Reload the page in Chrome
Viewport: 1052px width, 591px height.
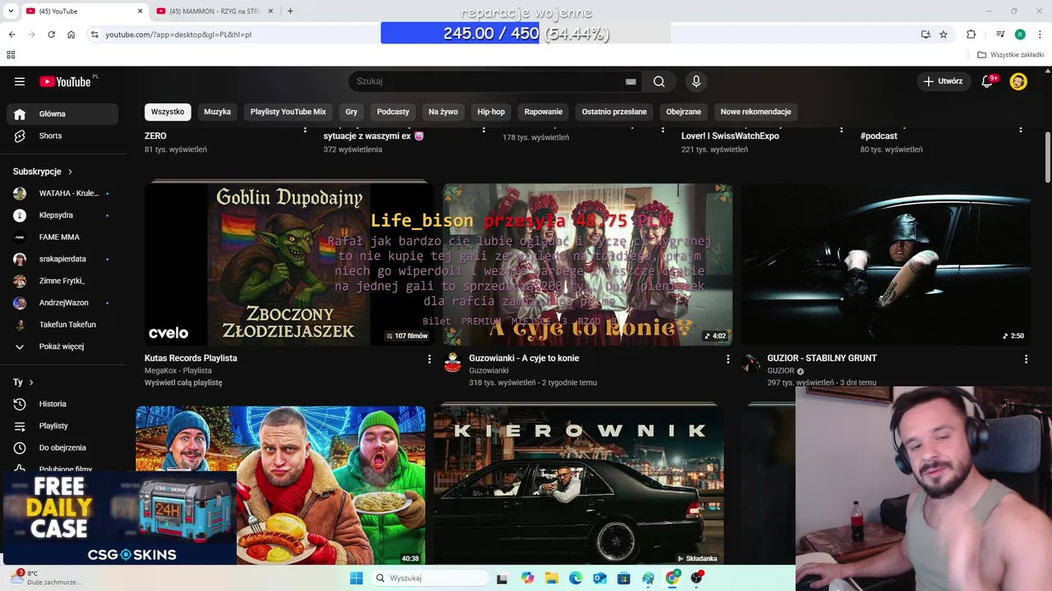tap(51, 34)
